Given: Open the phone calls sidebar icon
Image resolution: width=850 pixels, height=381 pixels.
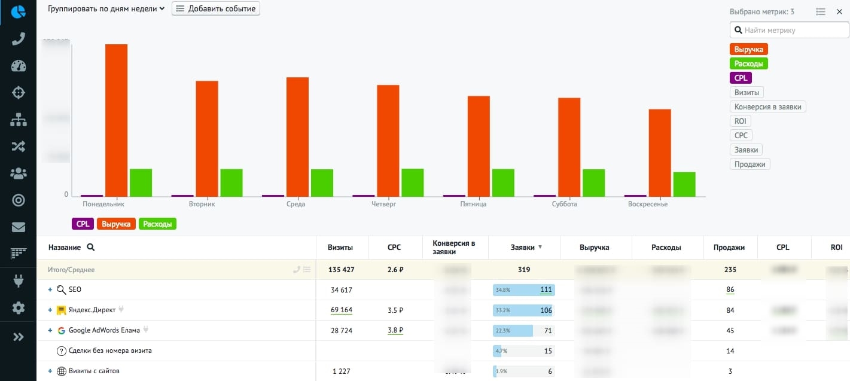Looking at the screenshot, I should coord(18,39).
